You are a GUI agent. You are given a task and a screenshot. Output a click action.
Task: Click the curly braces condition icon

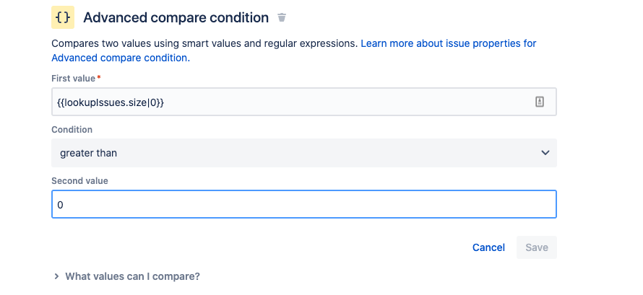pyautogui.click(x=63, y=17)
